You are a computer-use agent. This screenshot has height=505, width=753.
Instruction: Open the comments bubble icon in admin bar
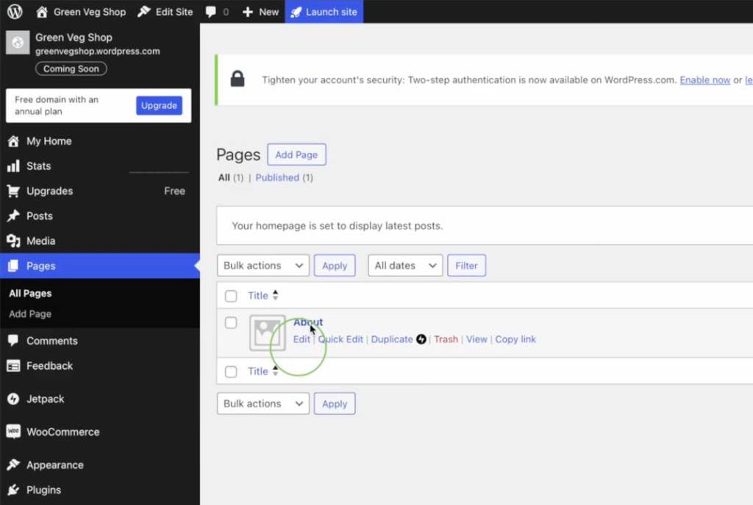[211, 12]
